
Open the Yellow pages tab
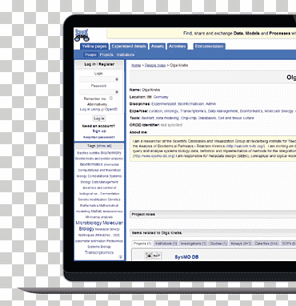coord(94,46)
